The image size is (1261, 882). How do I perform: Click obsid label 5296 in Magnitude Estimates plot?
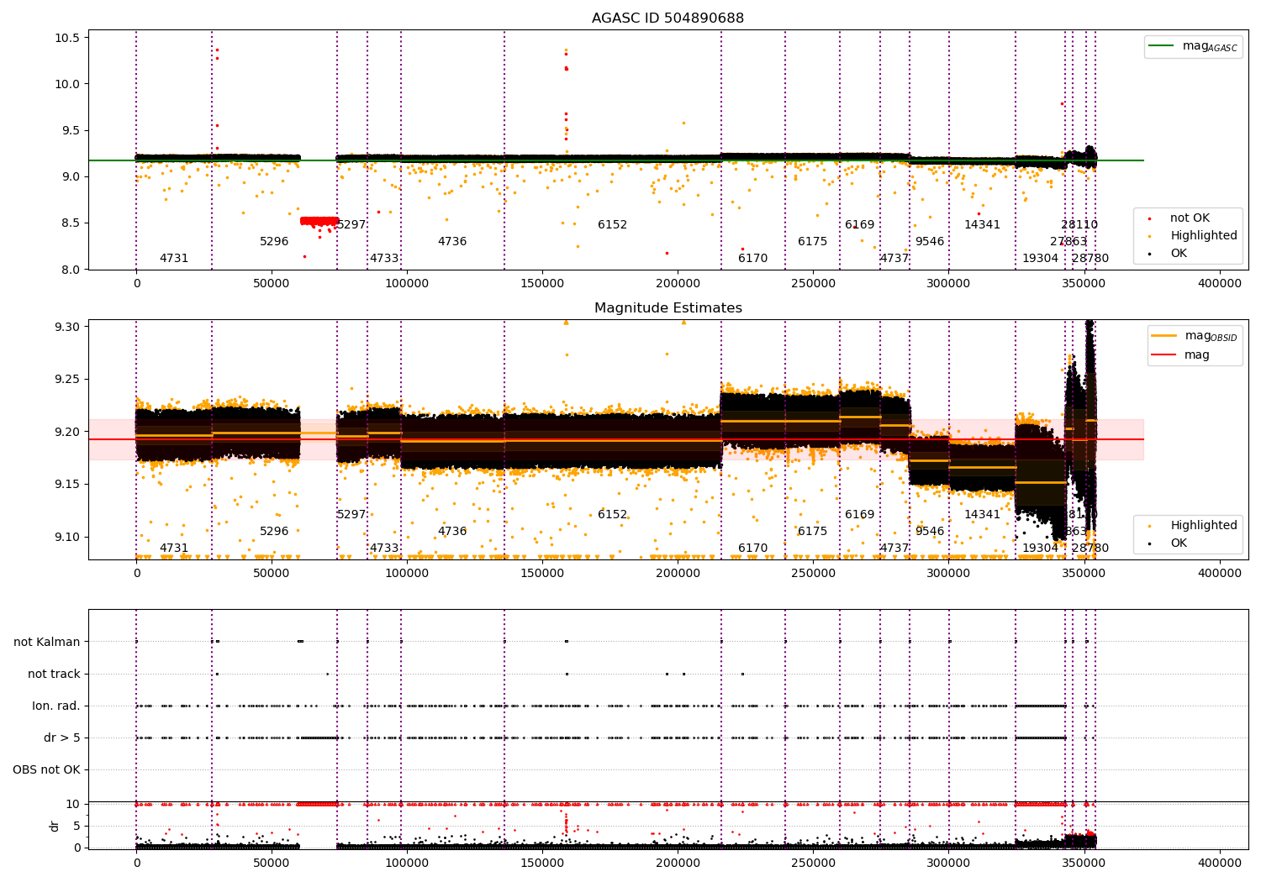point(274,532)
